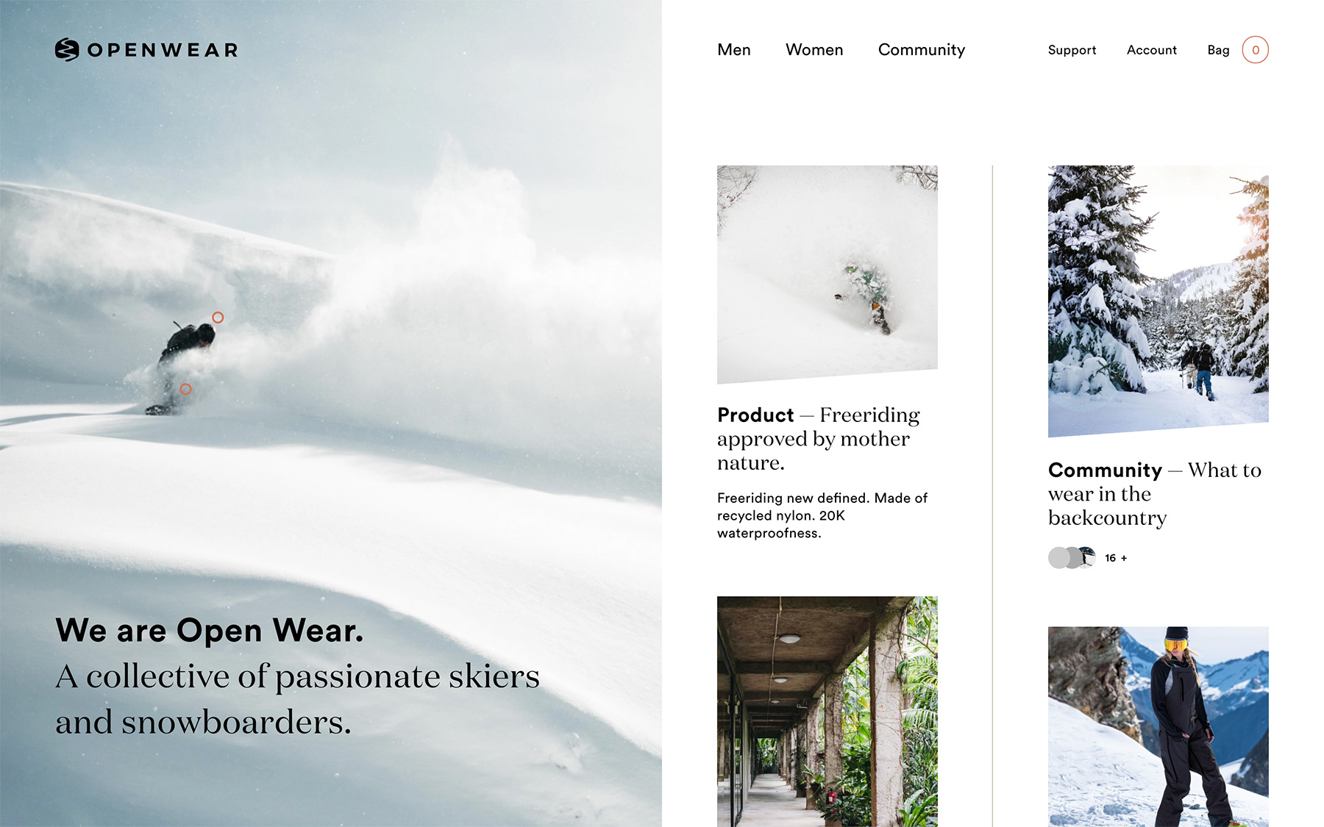
Task: Open the snowy forest backcountry photo
Action: point(1158,301)
